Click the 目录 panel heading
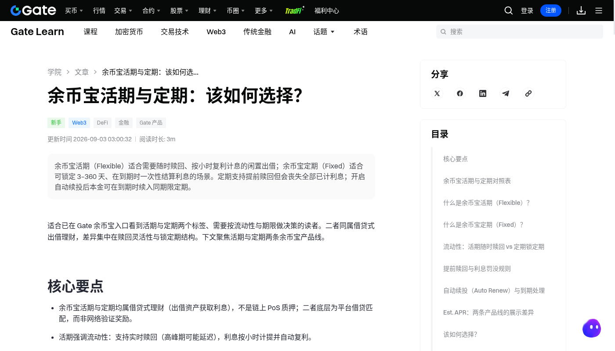615x351 pixels. click(x=440, y=134)
